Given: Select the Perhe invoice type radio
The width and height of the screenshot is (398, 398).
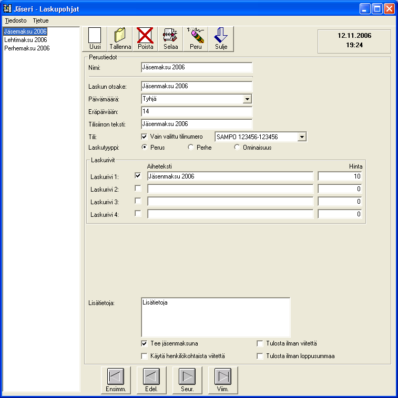Looking at the screenshot, I should (191, 147).
